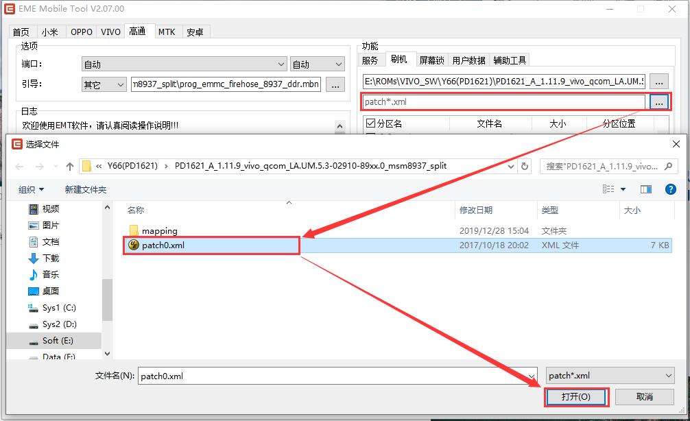Open the 引导 其它 dropdown
The width and height of the screenshot is (690, 421).
[x=103, y=85]
